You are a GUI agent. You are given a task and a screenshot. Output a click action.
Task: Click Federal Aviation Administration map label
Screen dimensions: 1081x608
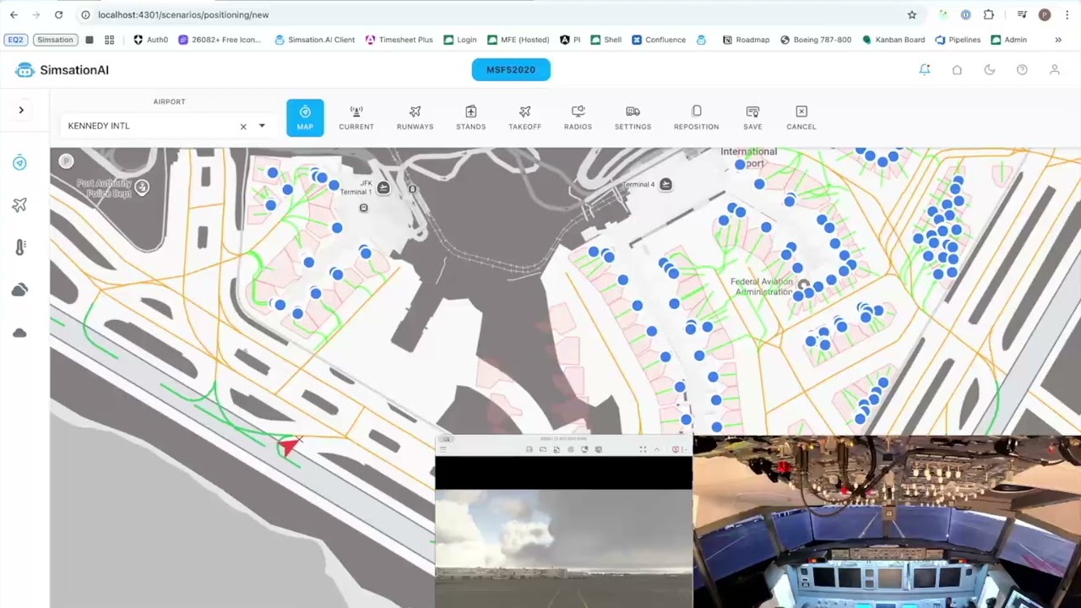[x=763, y=286]
